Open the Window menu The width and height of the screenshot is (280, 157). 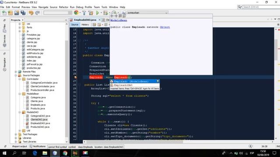[113, 7]
